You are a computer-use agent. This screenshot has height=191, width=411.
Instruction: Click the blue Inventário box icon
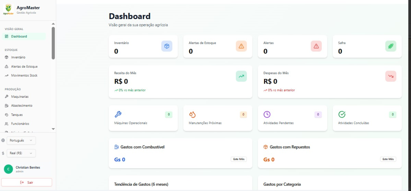pos(166,46)
